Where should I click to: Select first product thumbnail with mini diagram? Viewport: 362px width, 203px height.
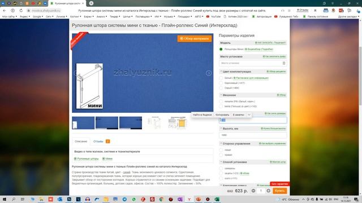(x=83, y=123)
